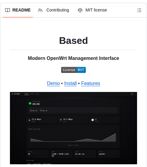Click the people icon beside Contributing
Viewport: 147px width, 167px height.
40,10
